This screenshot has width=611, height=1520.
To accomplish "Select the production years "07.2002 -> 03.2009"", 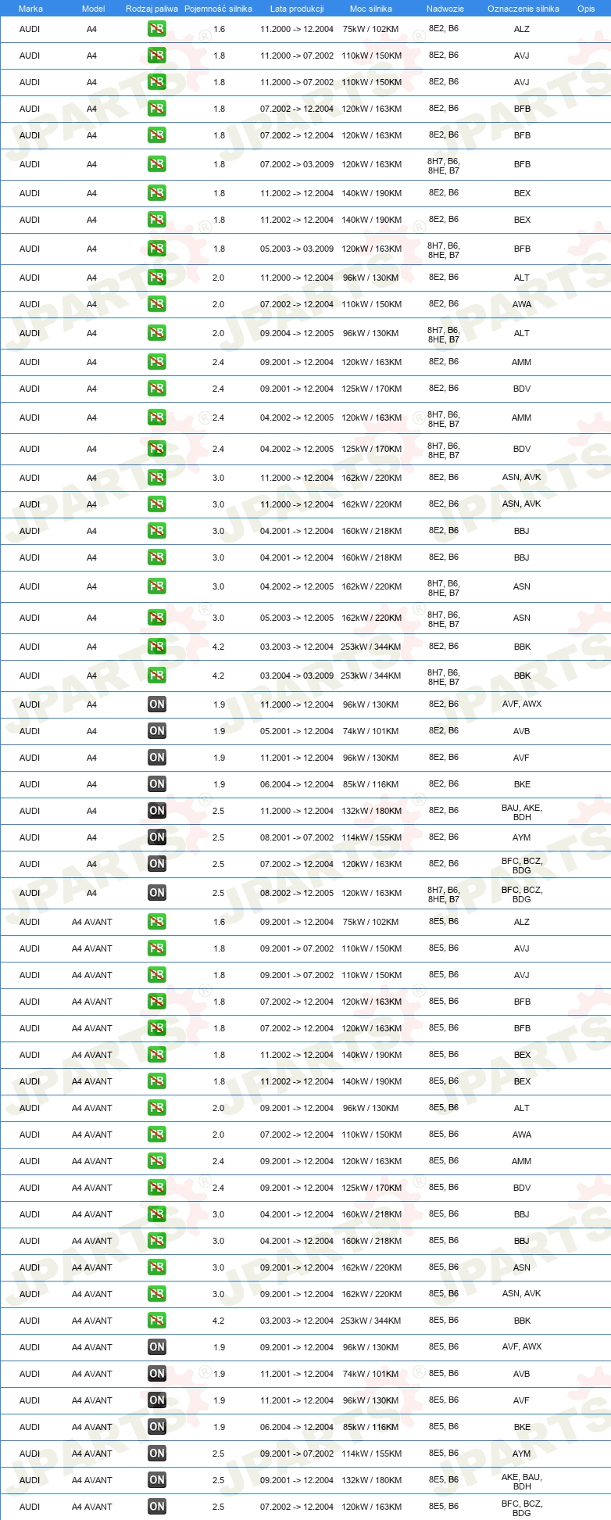I will click(297, 164).
